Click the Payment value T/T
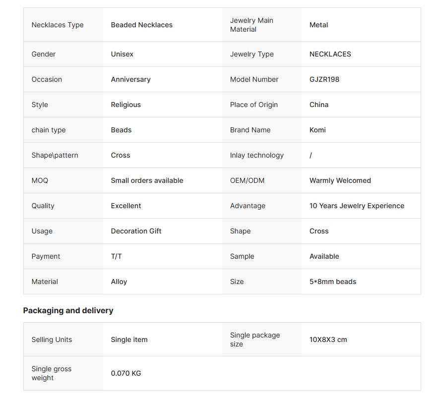Image resolution: width=438 pixels, height=398 pixels. point(116,256)
